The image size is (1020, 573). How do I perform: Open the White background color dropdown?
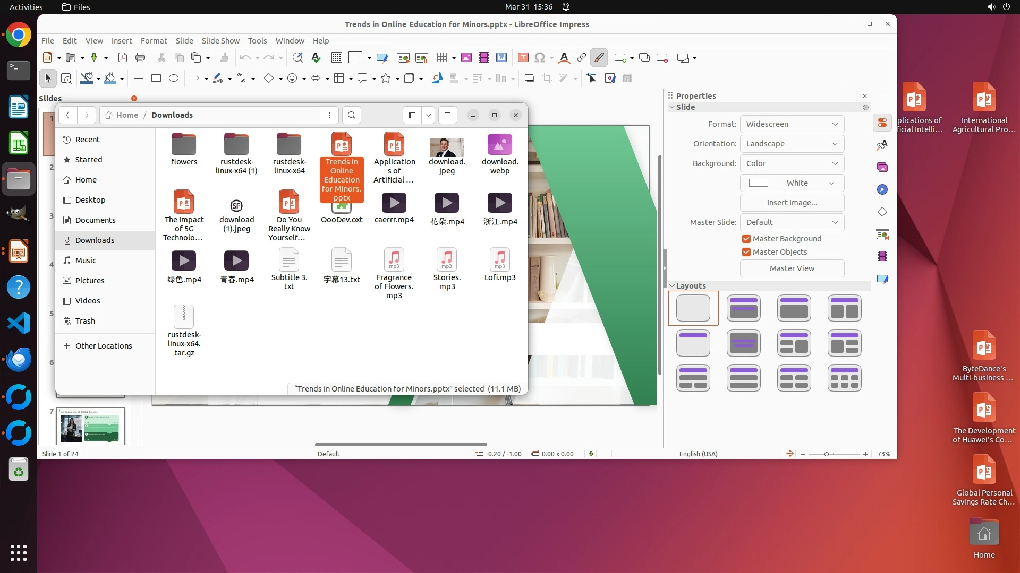point(792,183)
